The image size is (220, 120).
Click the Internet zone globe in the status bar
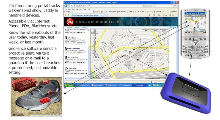point(151,82)
